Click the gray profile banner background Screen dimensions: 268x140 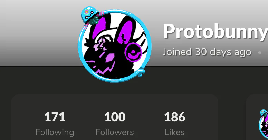click(x=39, y=32)
